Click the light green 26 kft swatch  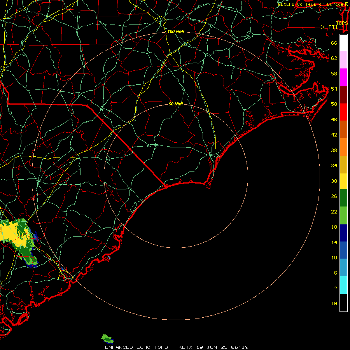343,215
